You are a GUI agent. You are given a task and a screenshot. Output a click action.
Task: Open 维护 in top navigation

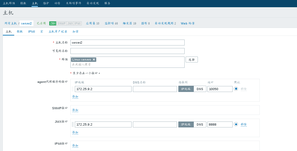(46, 3)
